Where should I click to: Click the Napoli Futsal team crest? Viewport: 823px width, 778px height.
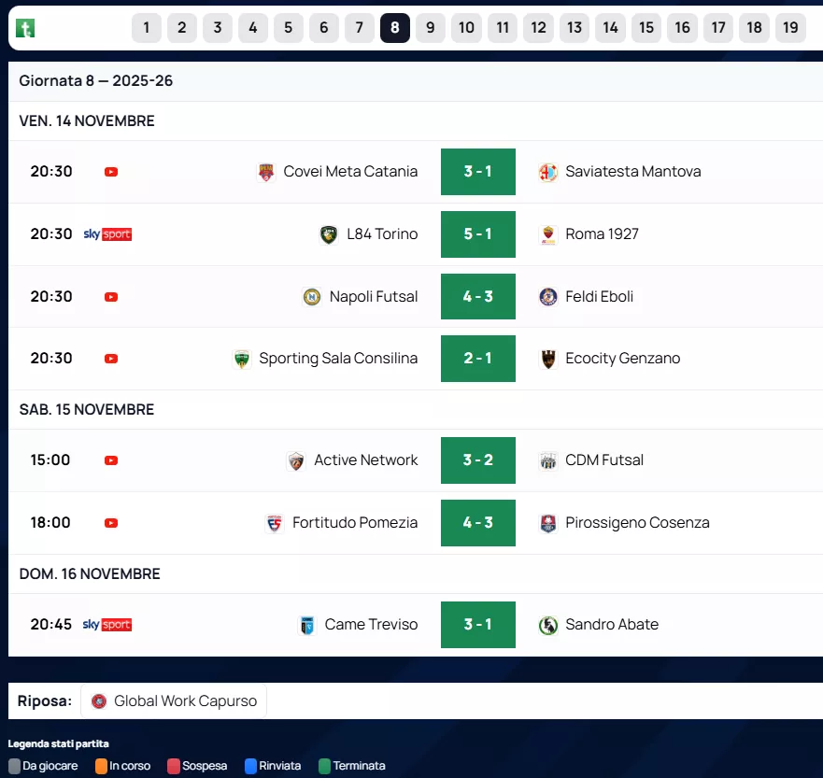(312, 297)
